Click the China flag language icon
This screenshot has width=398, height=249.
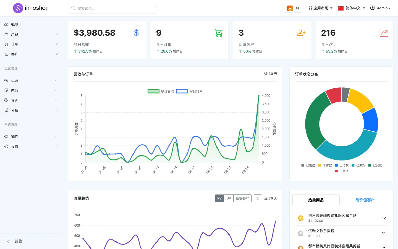pos(341,8)
